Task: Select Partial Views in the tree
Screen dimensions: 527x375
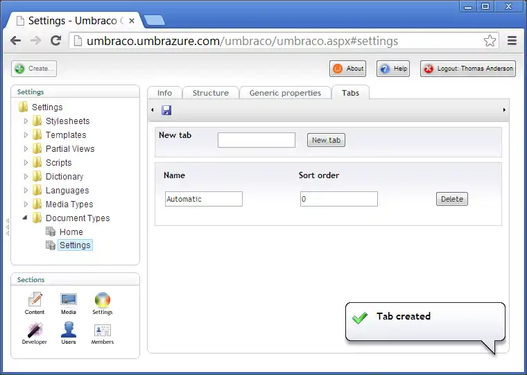Action: pyautogui.click(x=70, y=148)
